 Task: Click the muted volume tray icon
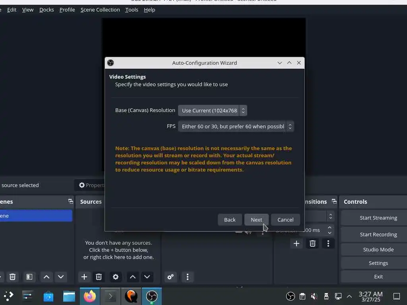(314, 296)
